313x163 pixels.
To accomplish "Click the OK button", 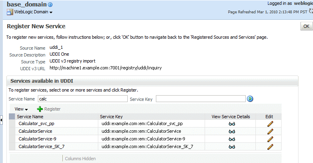I will click(306, 26).
